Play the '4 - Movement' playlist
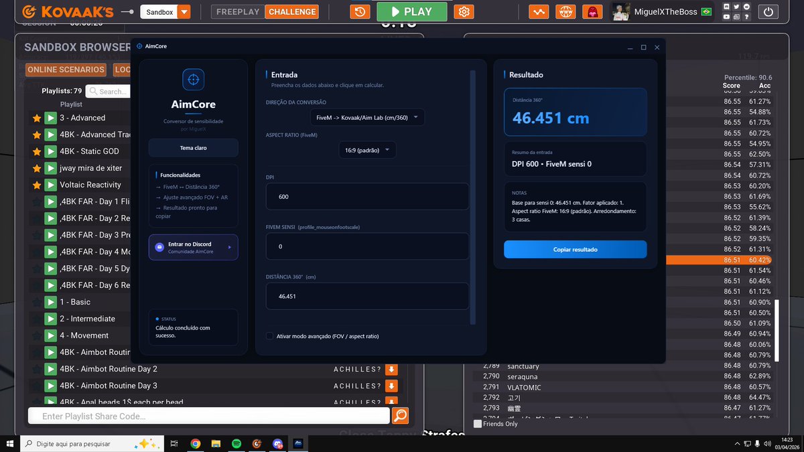804x452 pixels. click(50, 335)
